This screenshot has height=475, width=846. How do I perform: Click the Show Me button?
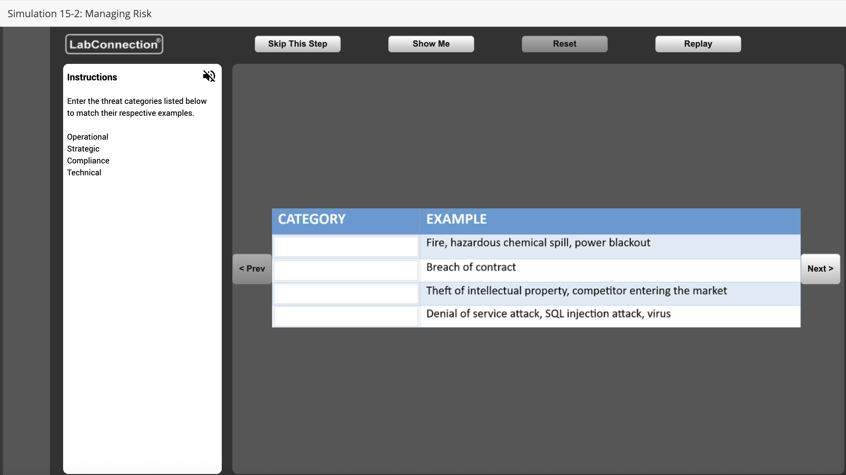coord(431,44)
